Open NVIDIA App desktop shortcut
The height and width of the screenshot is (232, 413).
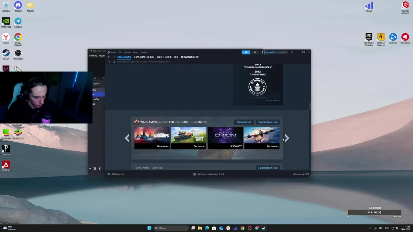6,23
